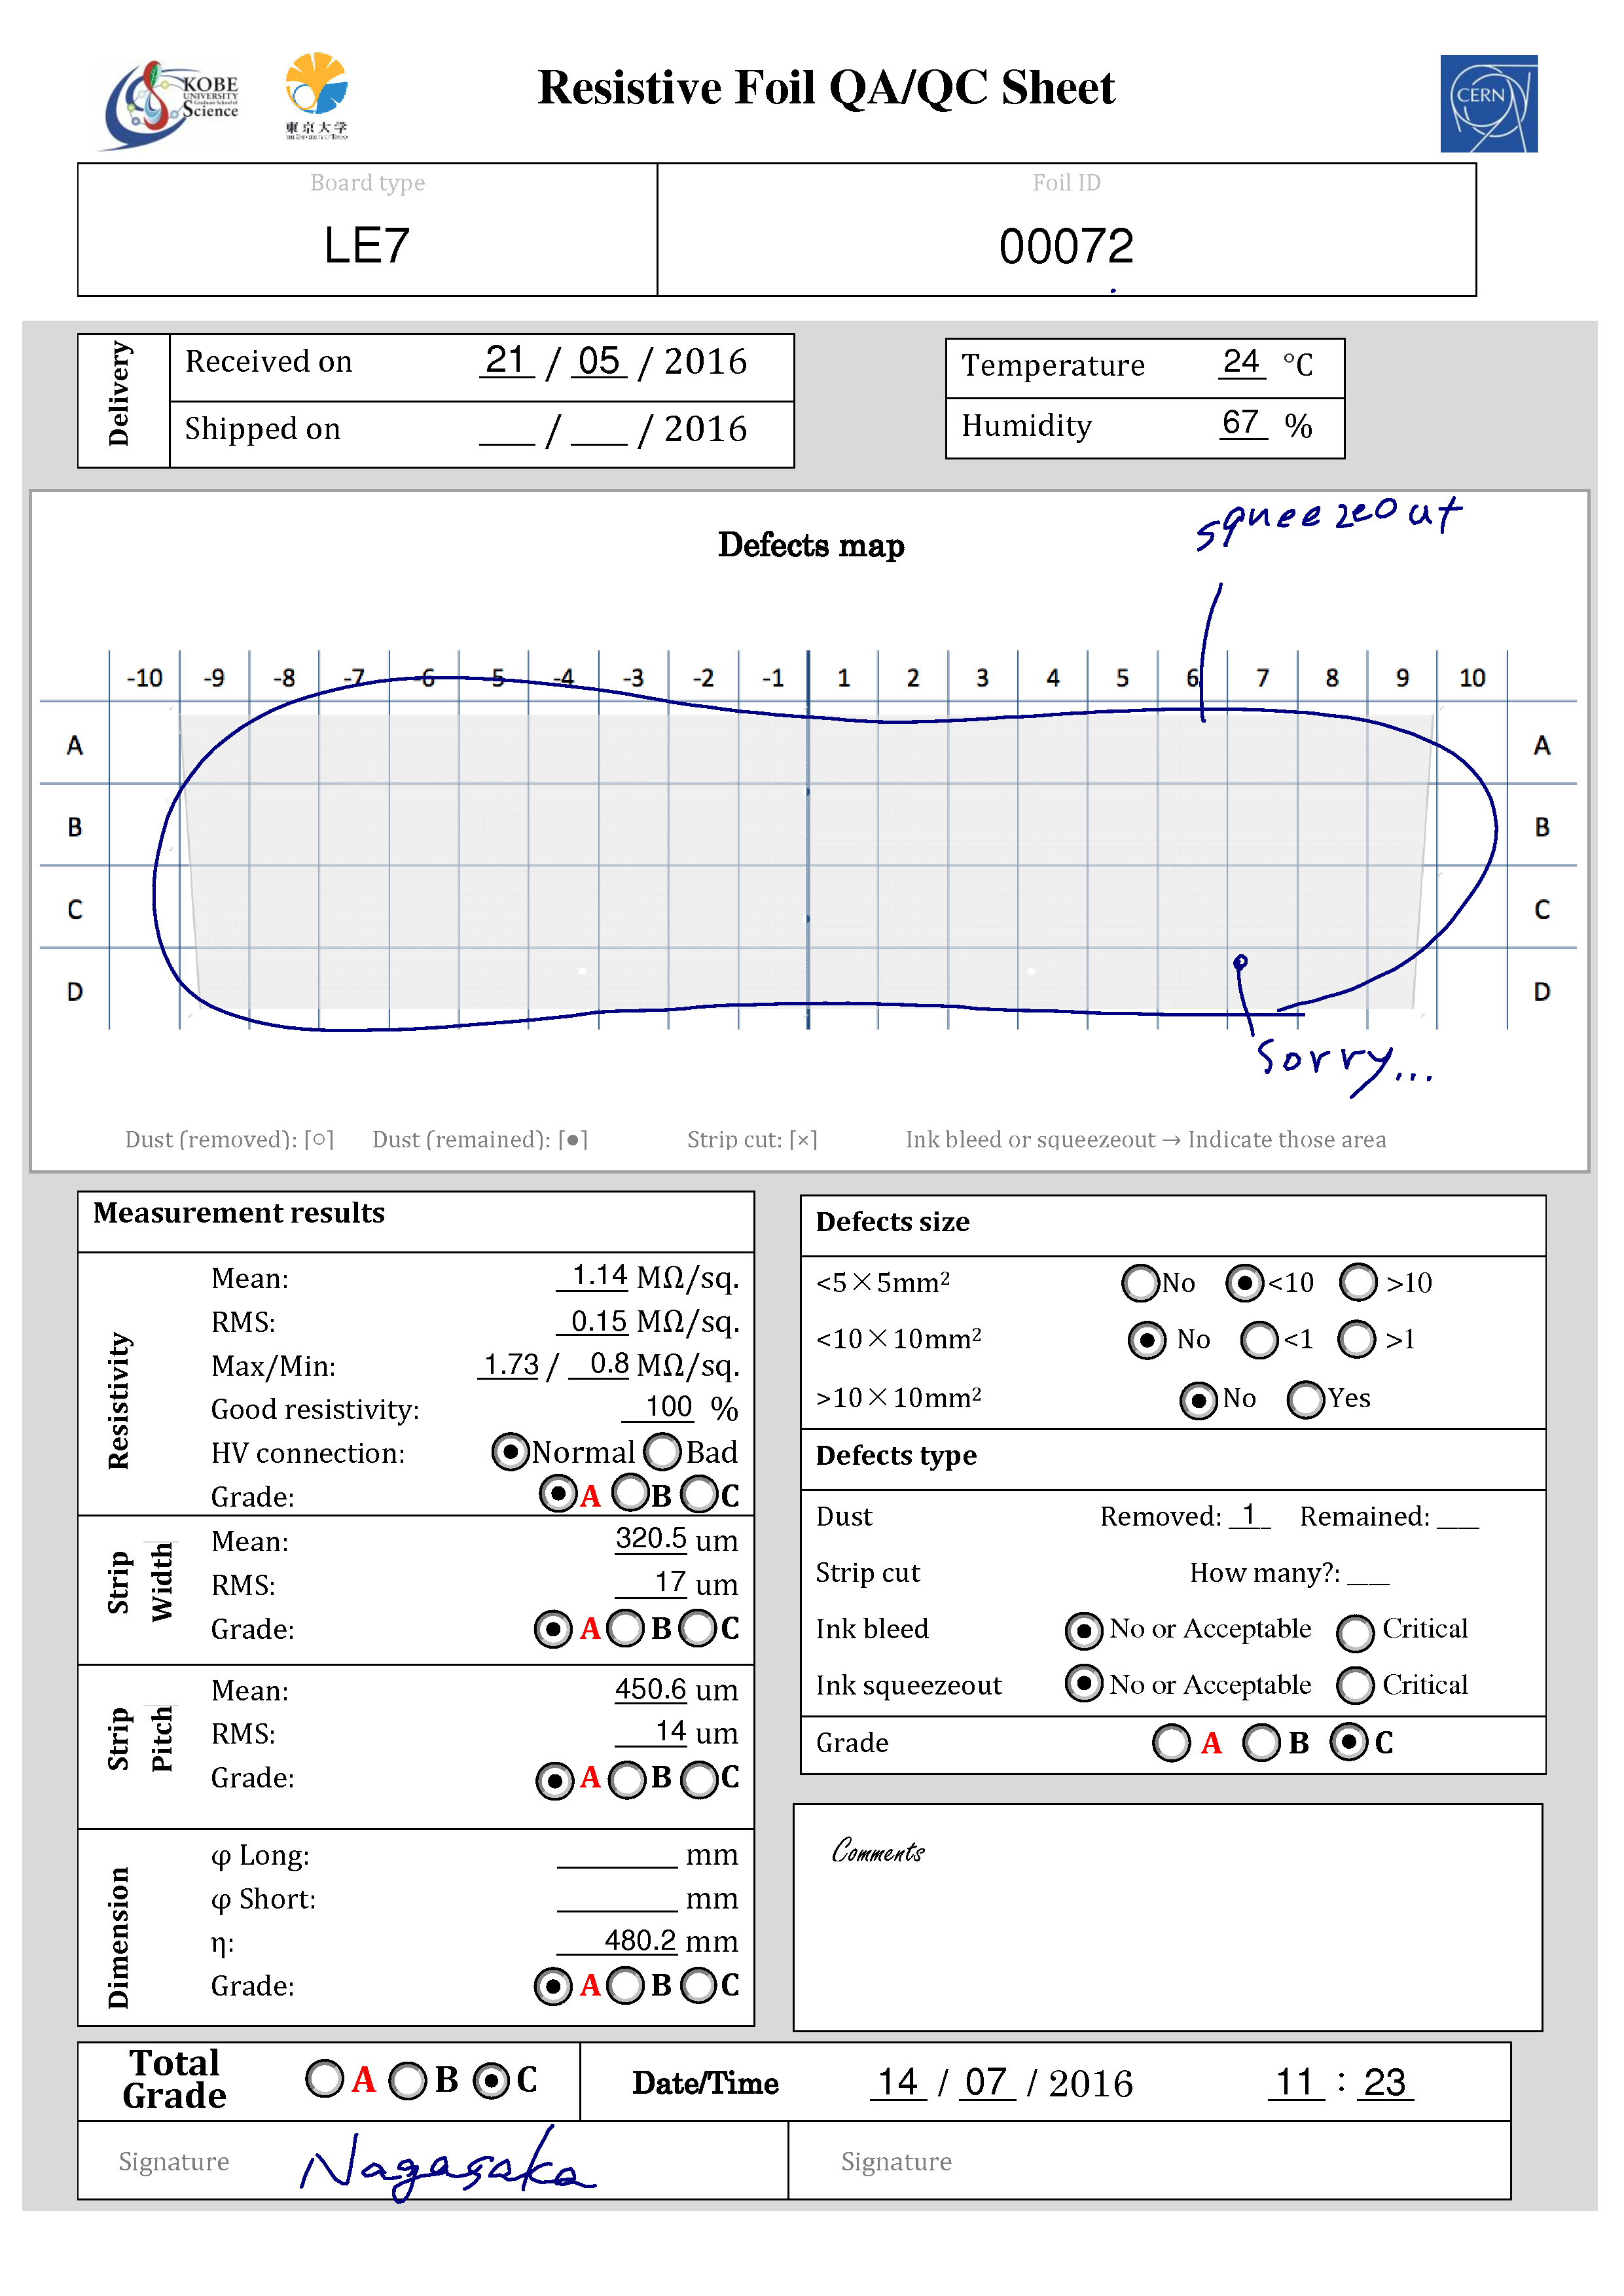Select Defects Grade C radio button
This screenshot has width=1624, height=2296.
(x=1349, y=1742)
